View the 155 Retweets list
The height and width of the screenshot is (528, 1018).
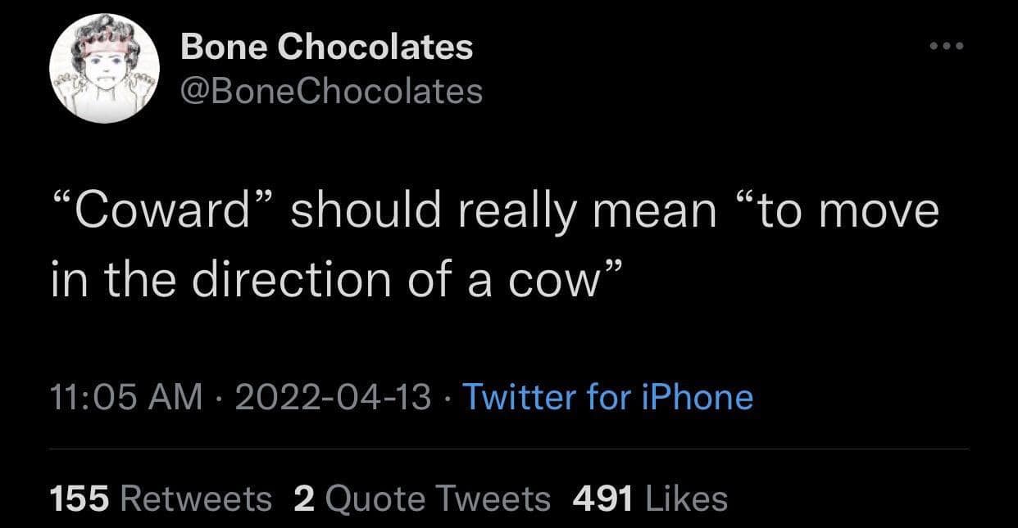point(161,497)
